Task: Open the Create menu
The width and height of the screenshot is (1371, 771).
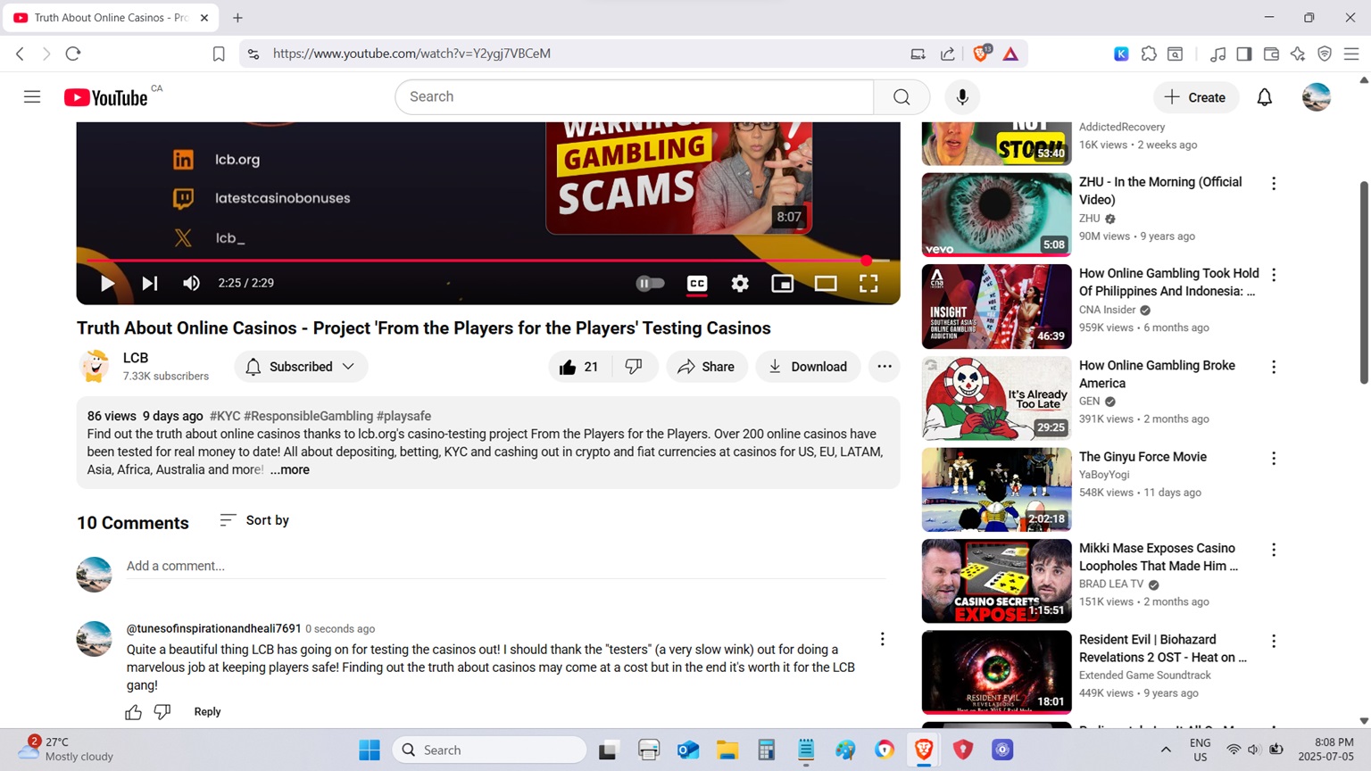Action: click(1195, 97)
